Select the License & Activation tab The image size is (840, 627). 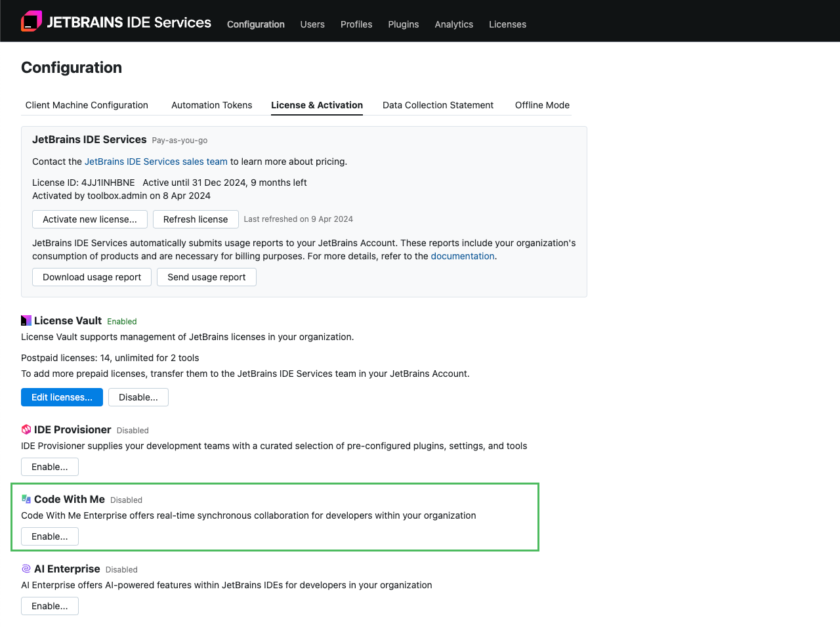tap(317, 105)
